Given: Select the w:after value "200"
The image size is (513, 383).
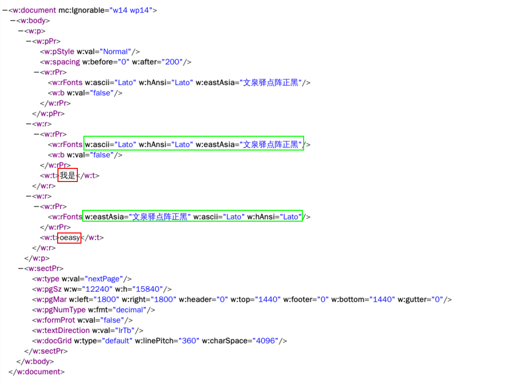Looking at the screenshot, I should pyautogui.click(x=172, y=62).
